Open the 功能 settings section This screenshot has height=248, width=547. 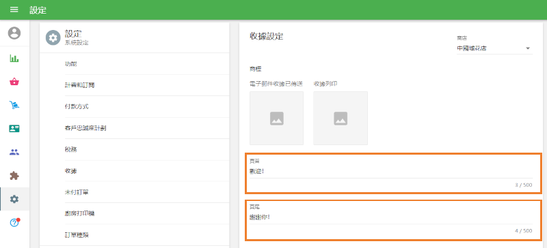(x=147, y=64)
